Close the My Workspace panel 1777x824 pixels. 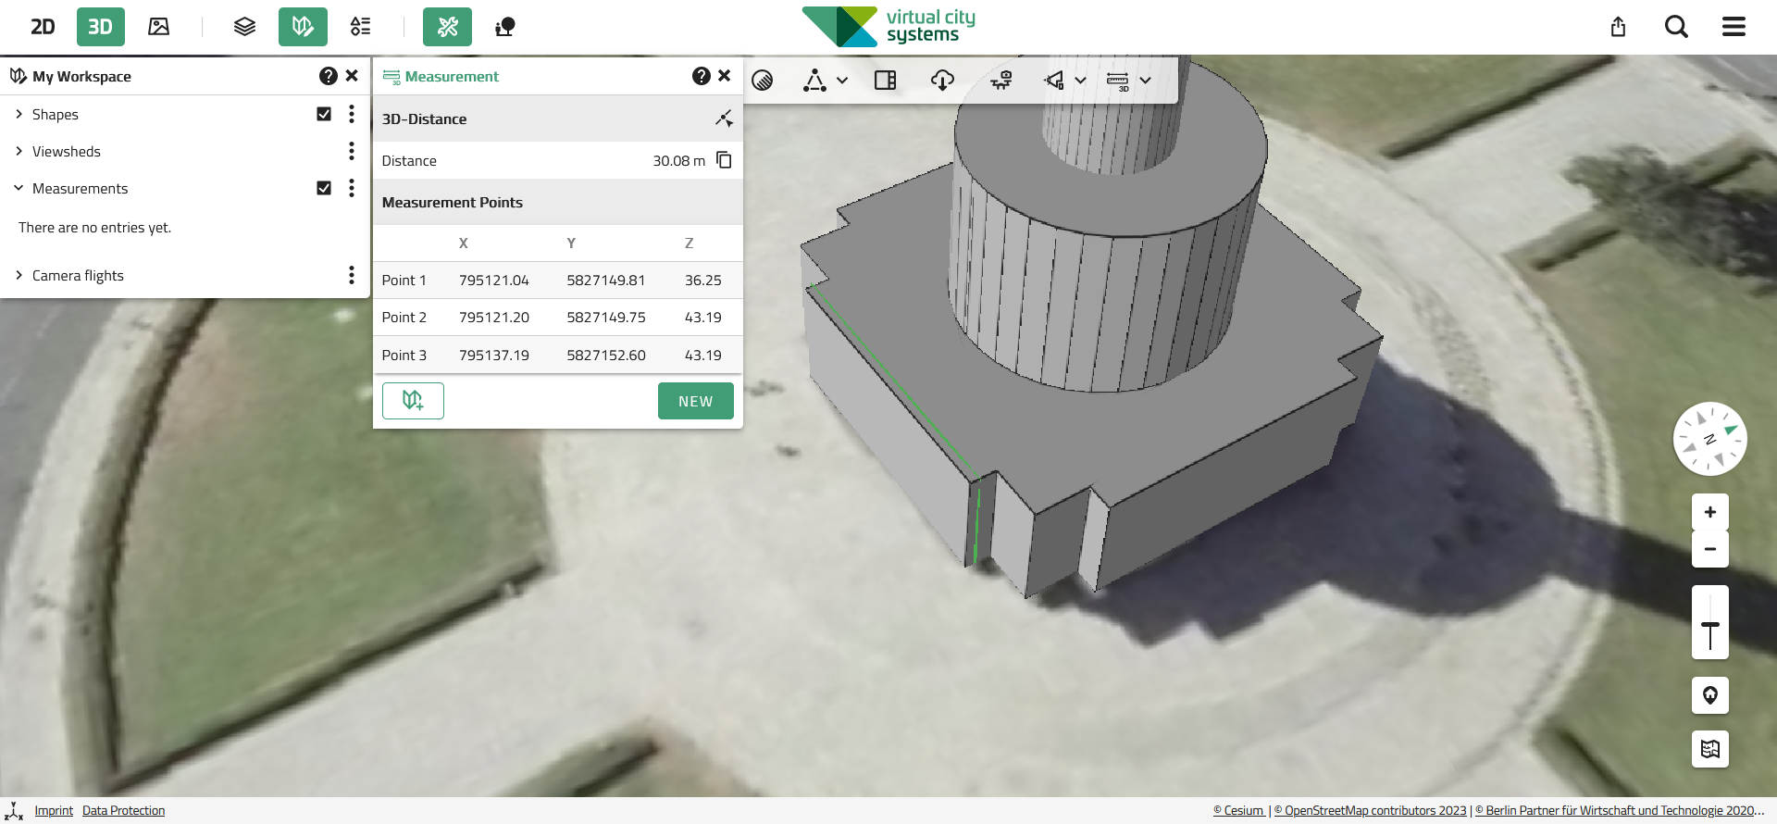point(352,76)
